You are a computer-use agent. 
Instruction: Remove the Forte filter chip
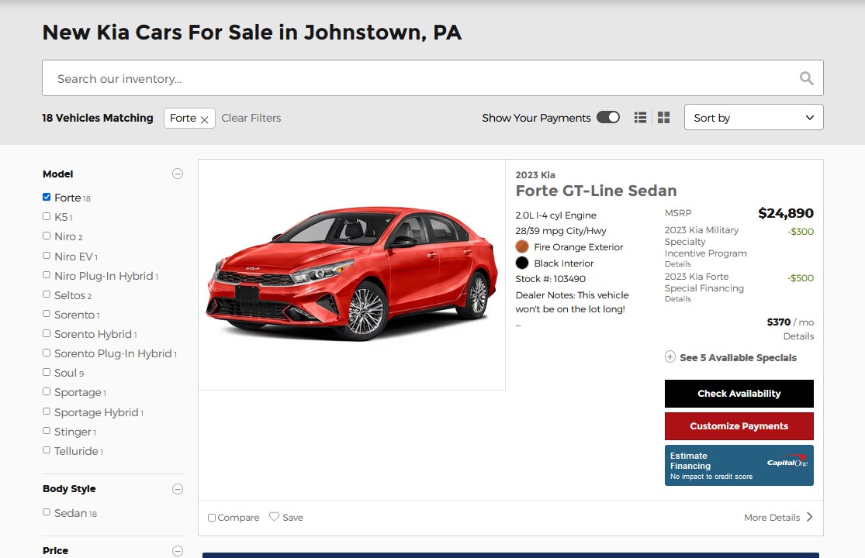203,119
